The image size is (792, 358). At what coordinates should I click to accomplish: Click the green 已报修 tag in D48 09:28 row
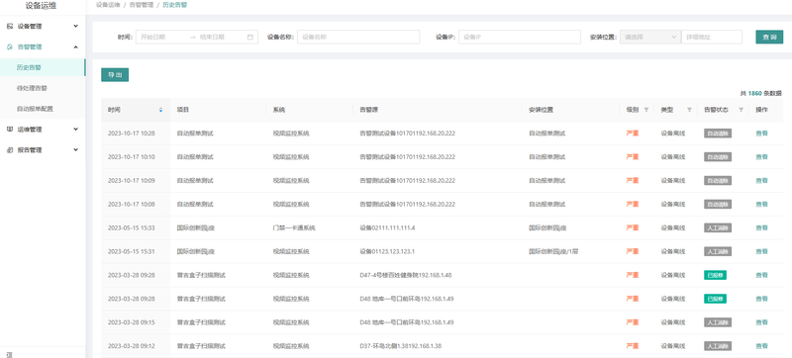[715, 299]
